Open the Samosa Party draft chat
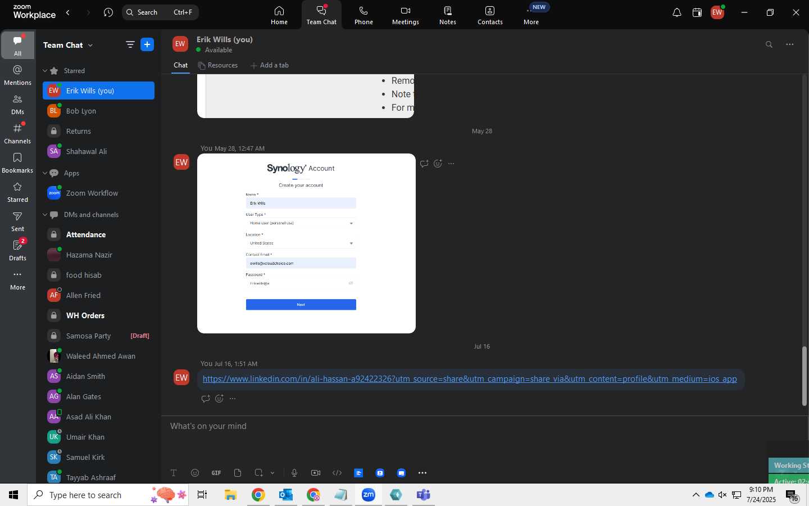Screen dimensions: 809x506 point(98,336)
